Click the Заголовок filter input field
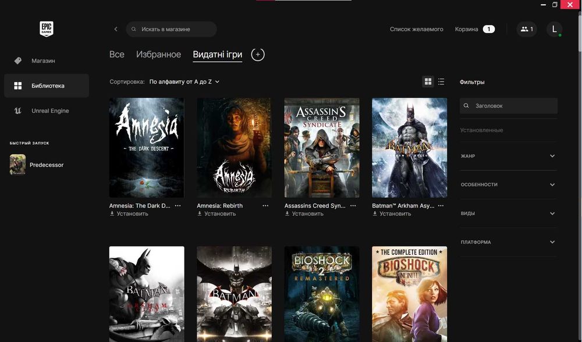The height and width of the screenshot is (342, 582). point(509,106)
